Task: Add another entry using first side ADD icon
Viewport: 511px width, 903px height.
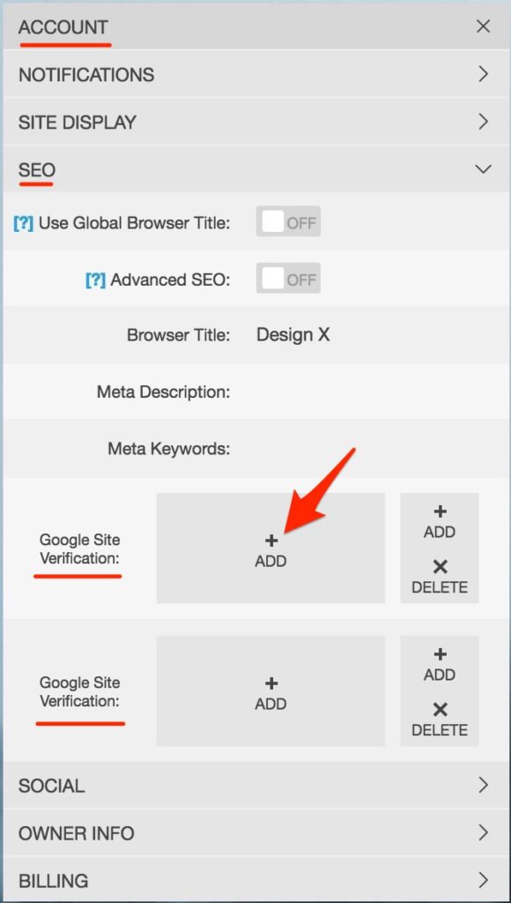Action: click(x=440, y=522)
